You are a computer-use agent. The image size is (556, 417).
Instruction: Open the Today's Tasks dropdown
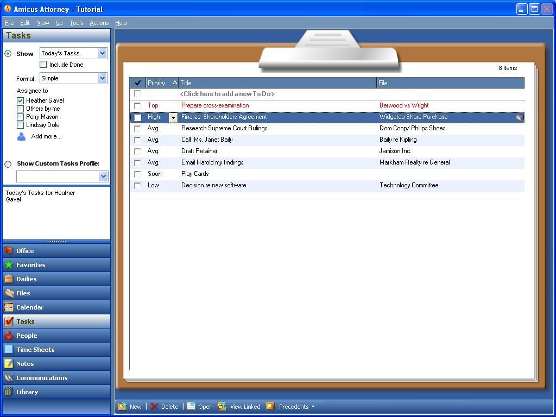pyautogui.click(x=102, y=54)
